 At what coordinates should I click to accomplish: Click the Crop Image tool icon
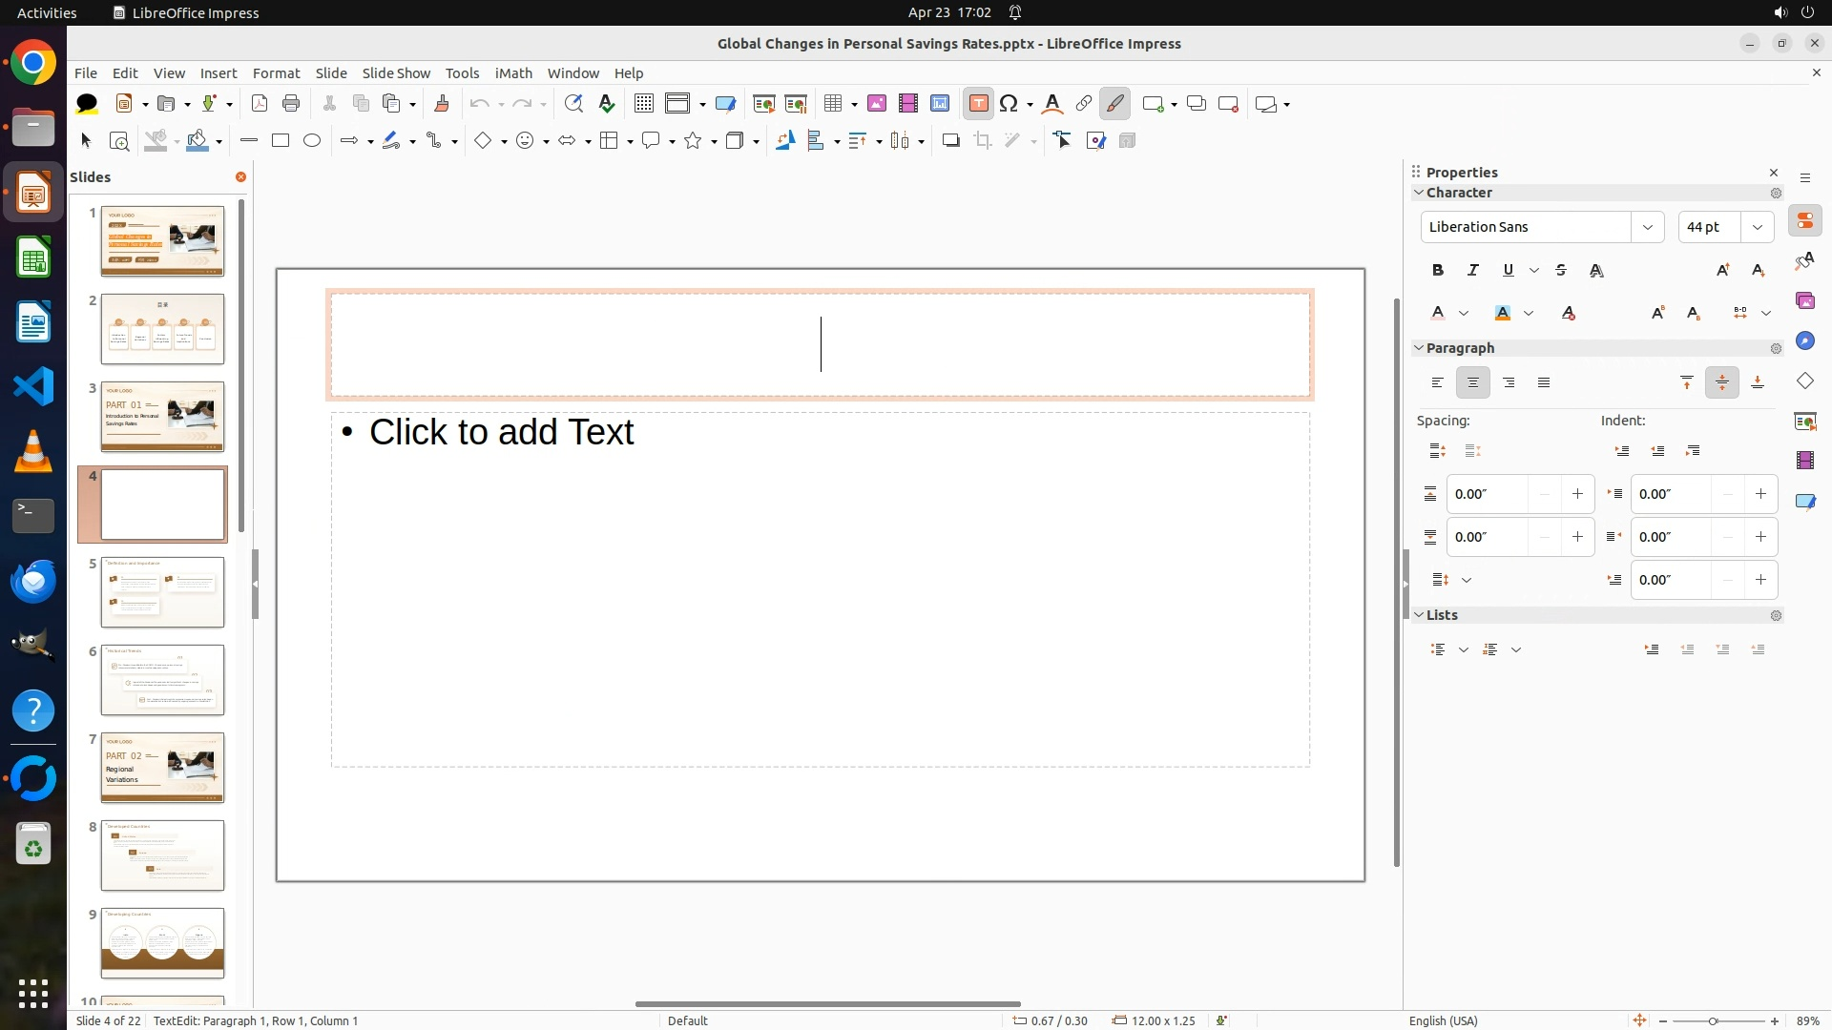[983, 141]
